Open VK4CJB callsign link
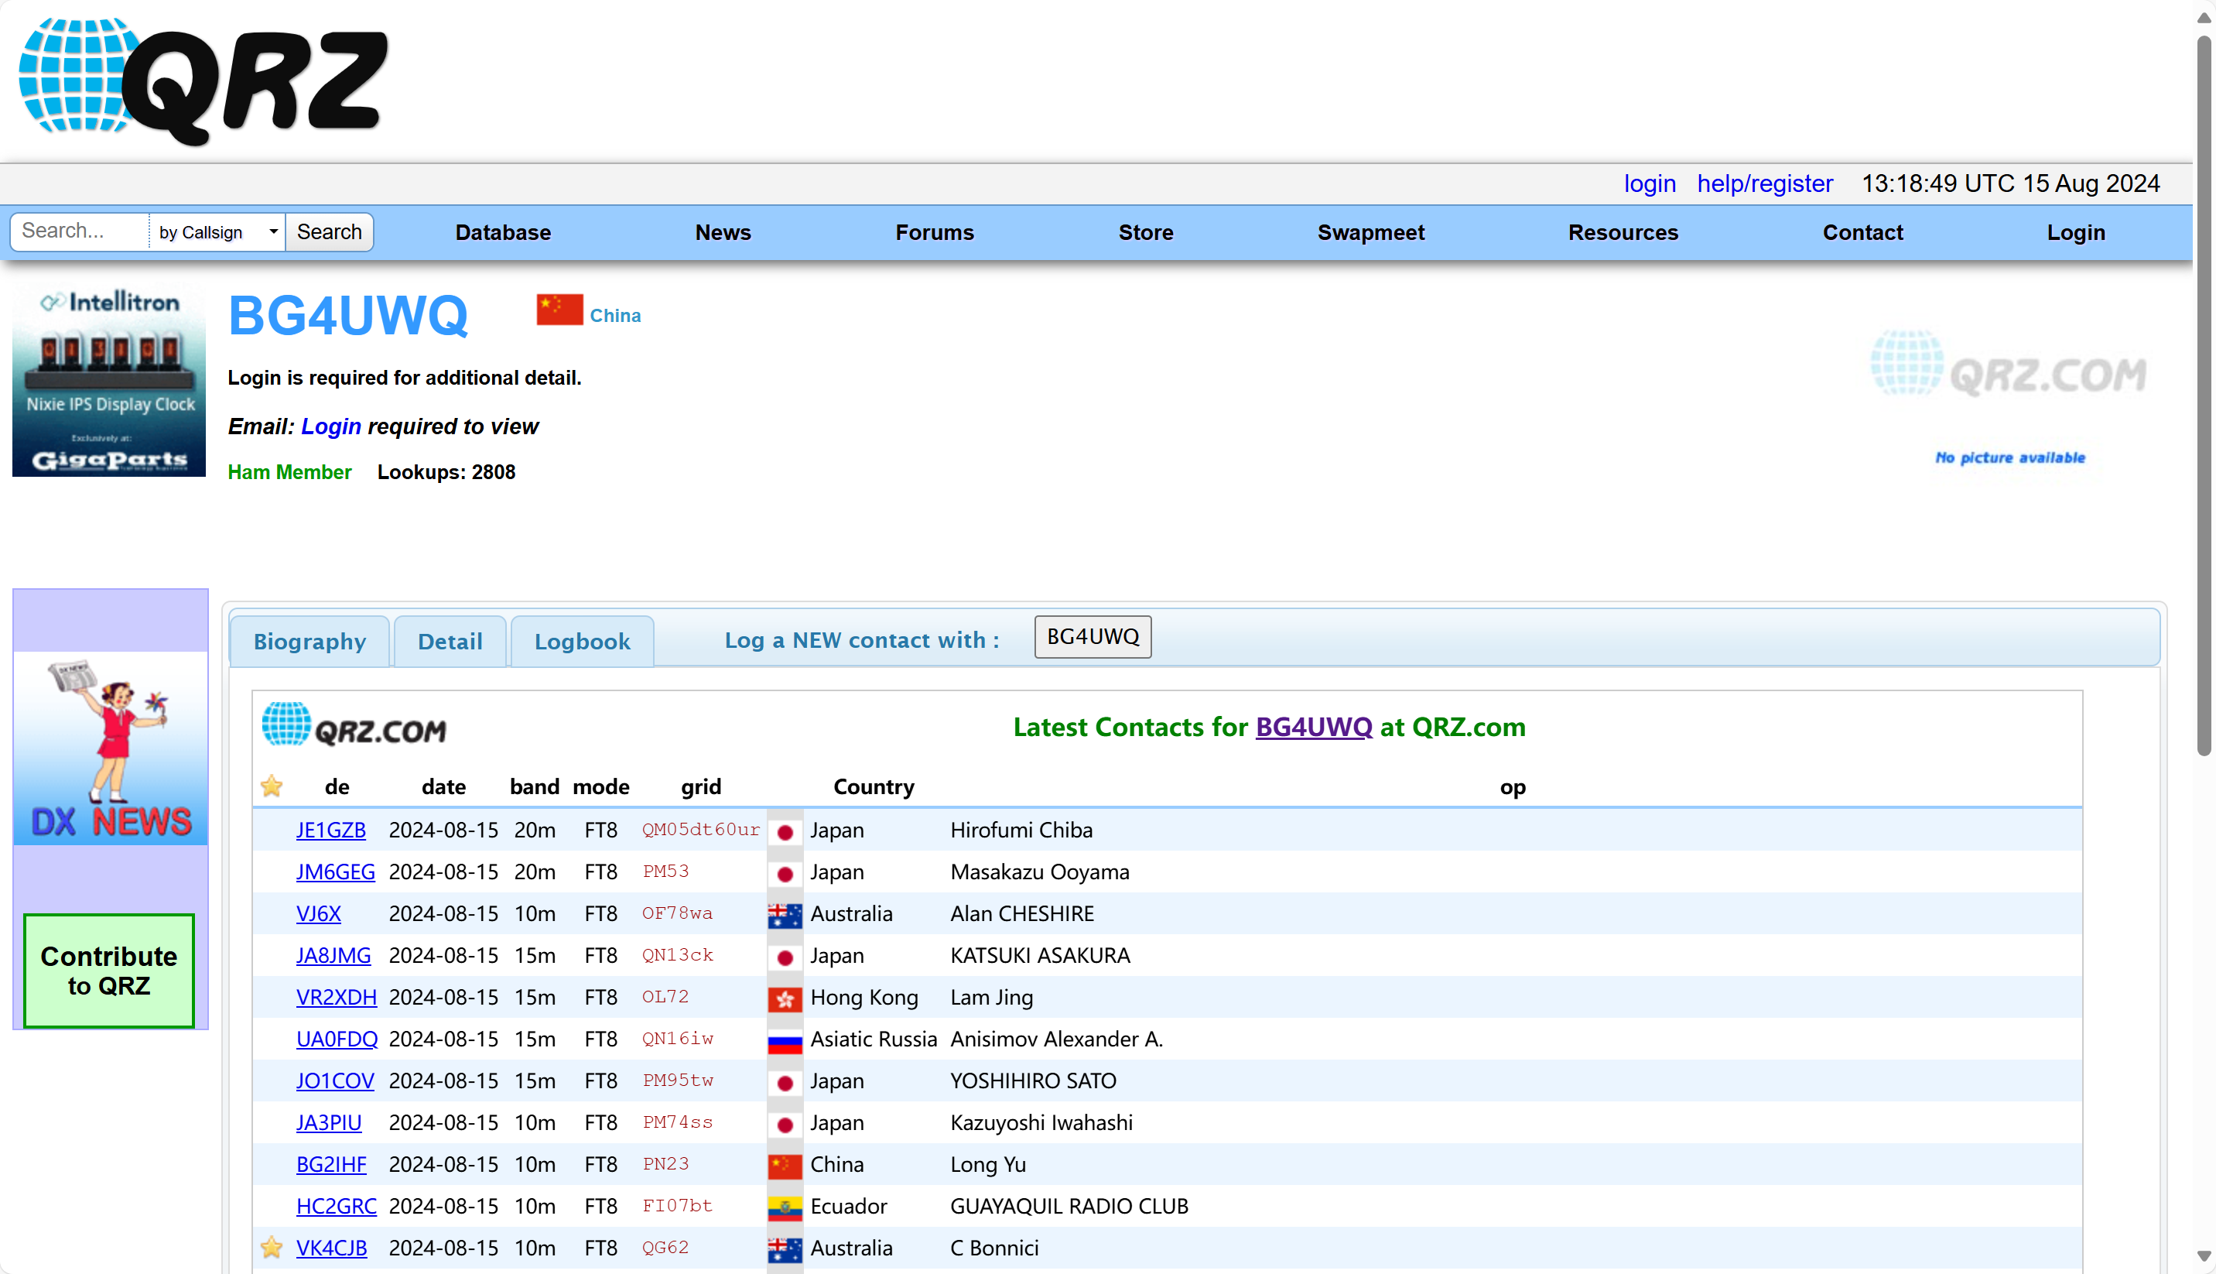2216x1274 pixels. [x=331, y=1248]
